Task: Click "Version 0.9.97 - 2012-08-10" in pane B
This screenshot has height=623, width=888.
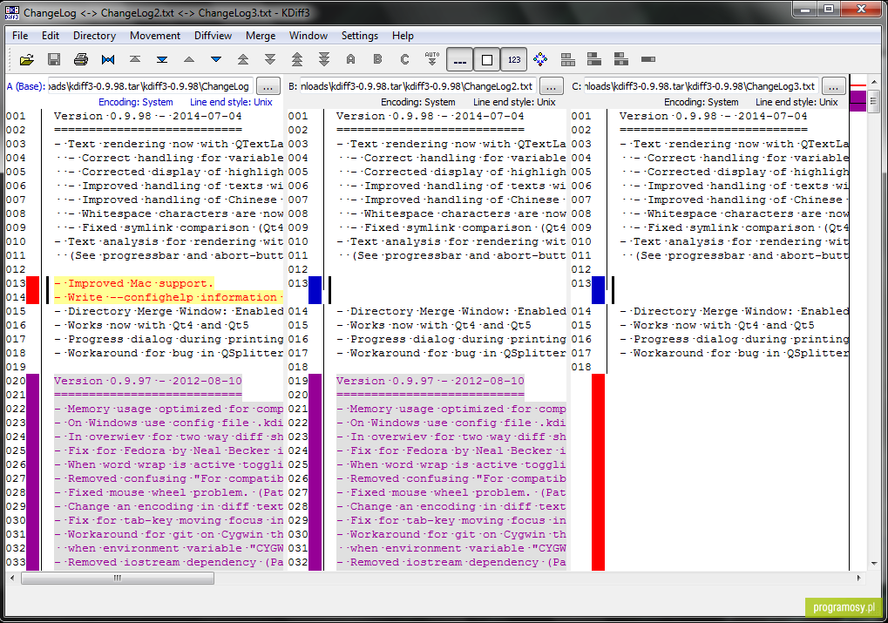Action: 430,381
